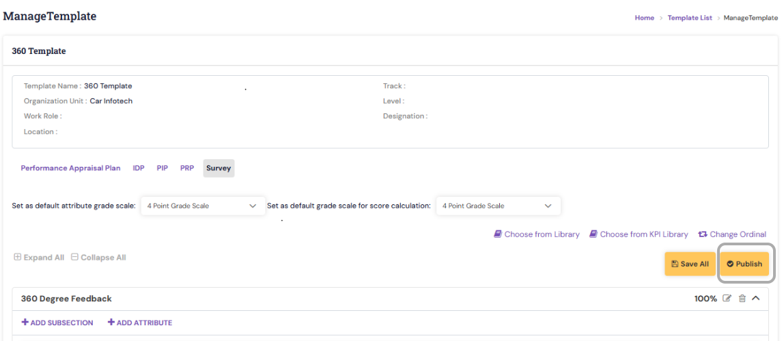Collapse All sections
The width and height of the screenshot is (784, 341).
pyautogui.click(x=98, y=258)
